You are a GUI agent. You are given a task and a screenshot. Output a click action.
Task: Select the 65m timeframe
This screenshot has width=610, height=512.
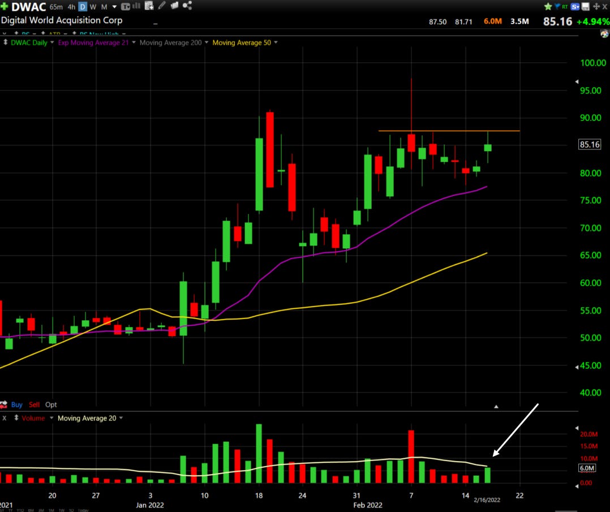point(56,7)
